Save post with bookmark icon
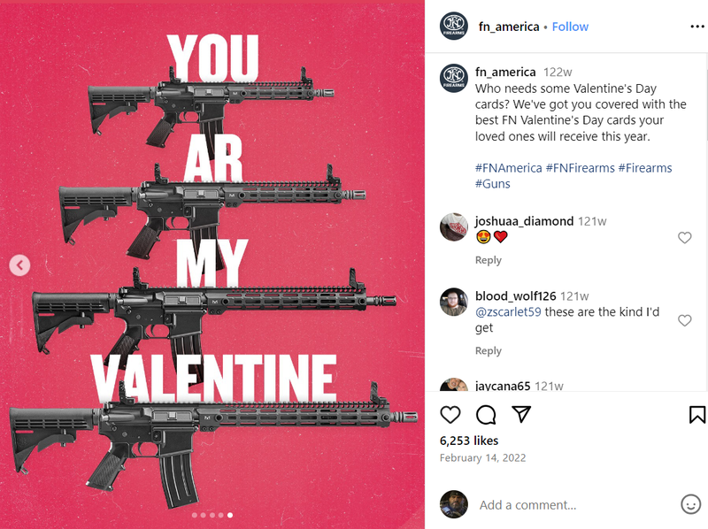Screen dimensions: 708x529 696,414
